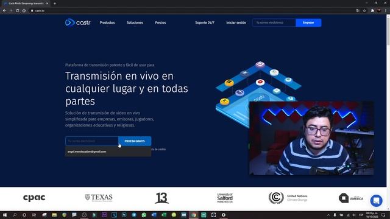Open Word from the taskbar
The image size is (390, 219).
click(x=154, y=215)
